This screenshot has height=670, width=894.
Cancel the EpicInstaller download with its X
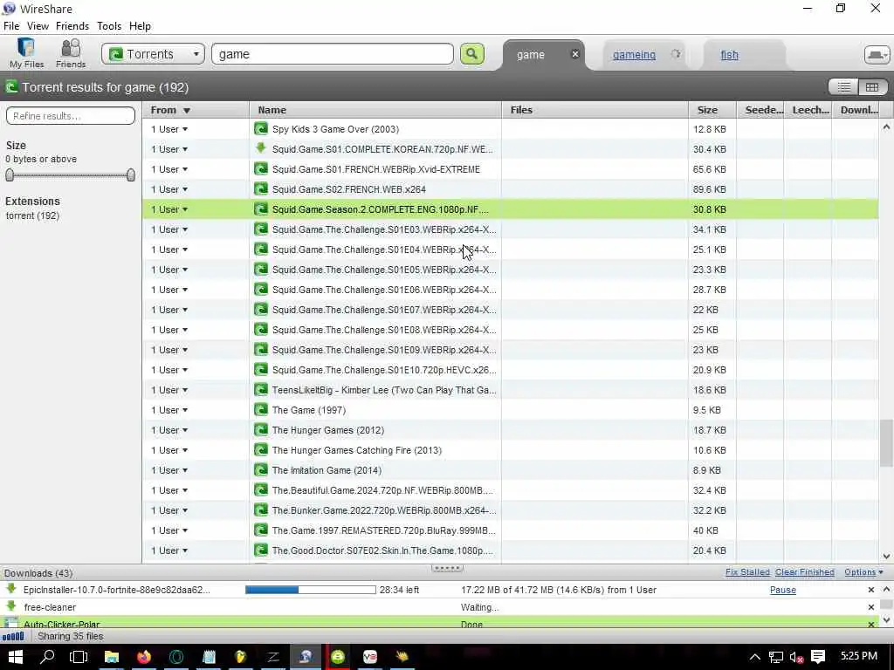[x=870, y=591]
